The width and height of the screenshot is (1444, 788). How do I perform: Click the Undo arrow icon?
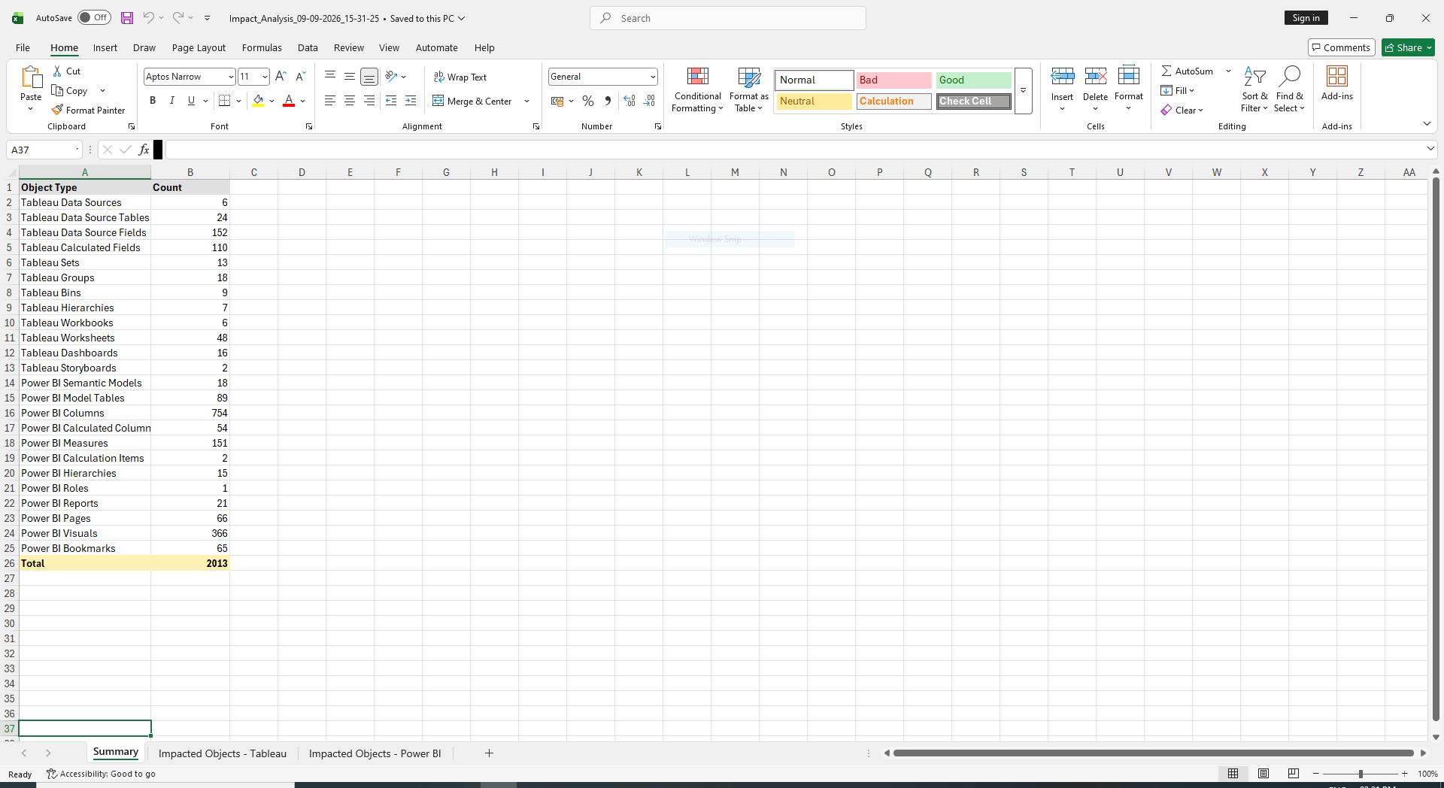pos(149,18)
